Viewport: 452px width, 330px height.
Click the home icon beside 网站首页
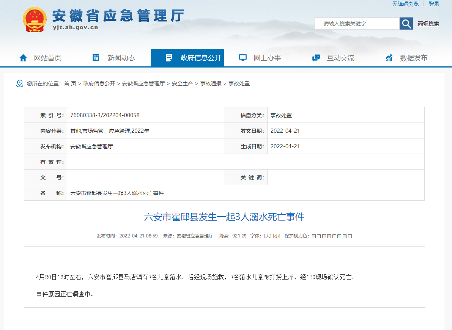click(23, 58)
